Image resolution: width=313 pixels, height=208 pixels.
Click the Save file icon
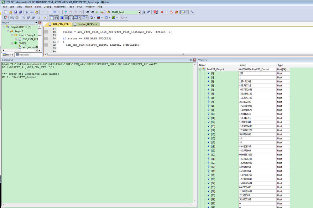tap(15, 12)
